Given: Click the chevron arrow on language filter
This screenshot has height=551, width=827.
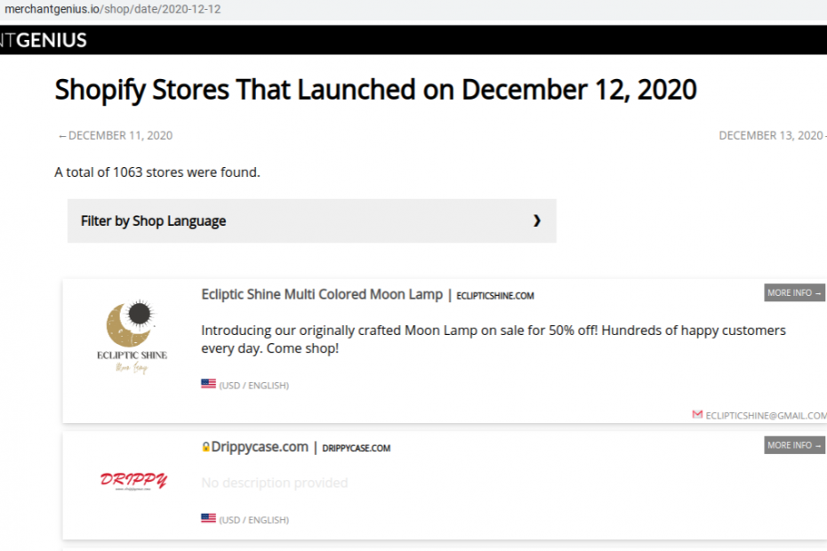Looking at the screenshot, I should coord(537,220).
